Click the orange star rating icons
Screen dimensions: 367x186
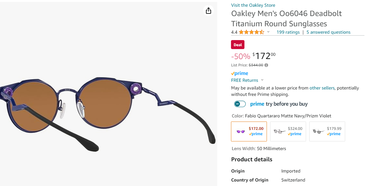click(252, 32)
